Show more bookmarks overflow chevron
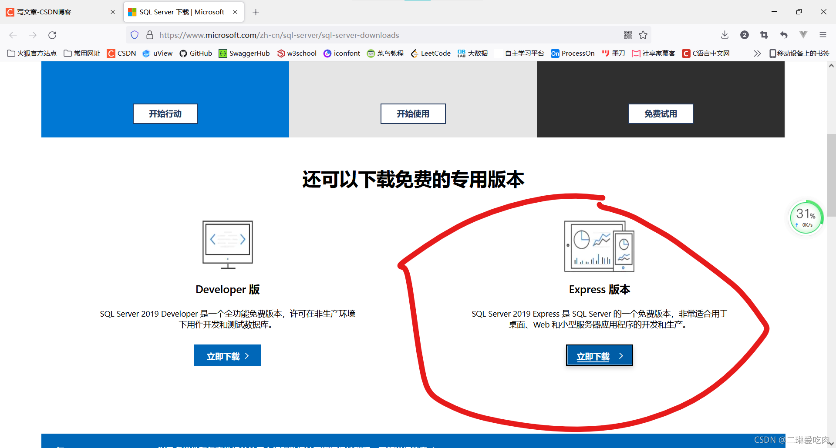836x448 pixels. (757, 53)
